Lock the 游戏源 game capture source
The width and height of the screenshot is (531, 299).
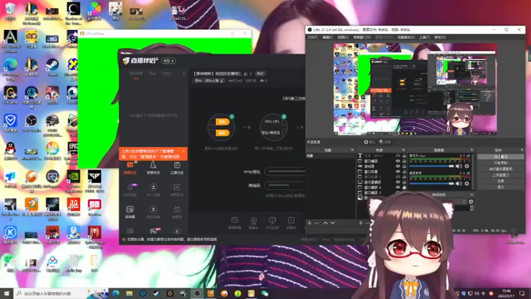(404, 166)
